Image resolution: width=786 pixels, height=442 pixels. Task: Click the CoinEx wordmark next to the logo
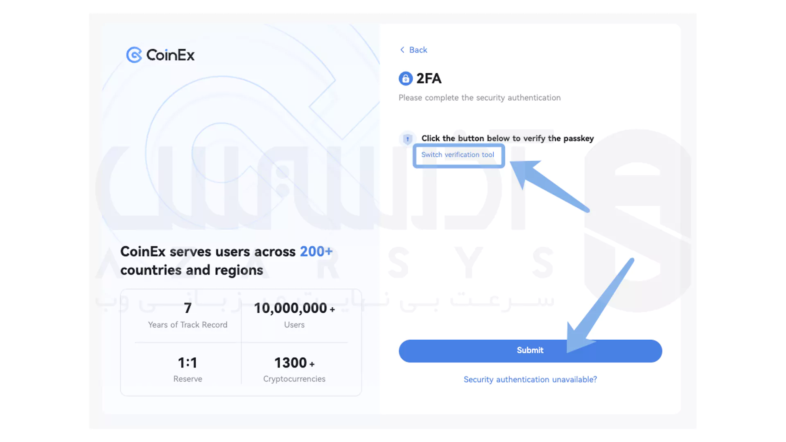tap(171, 55)
